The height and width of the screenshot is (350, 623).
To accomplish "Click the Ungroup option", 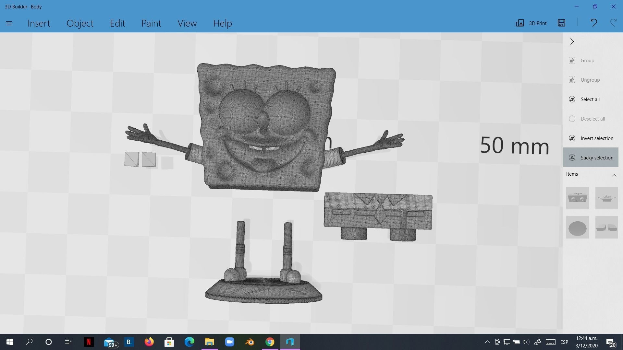I will pyautogui.click(x=591, y=80).
